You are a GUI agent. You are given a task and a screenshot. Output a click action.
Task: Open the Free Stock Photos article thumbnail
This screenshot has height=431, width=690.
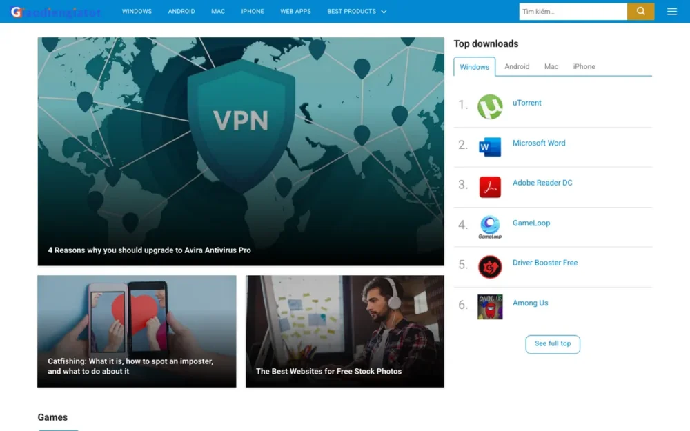(344, 331)
